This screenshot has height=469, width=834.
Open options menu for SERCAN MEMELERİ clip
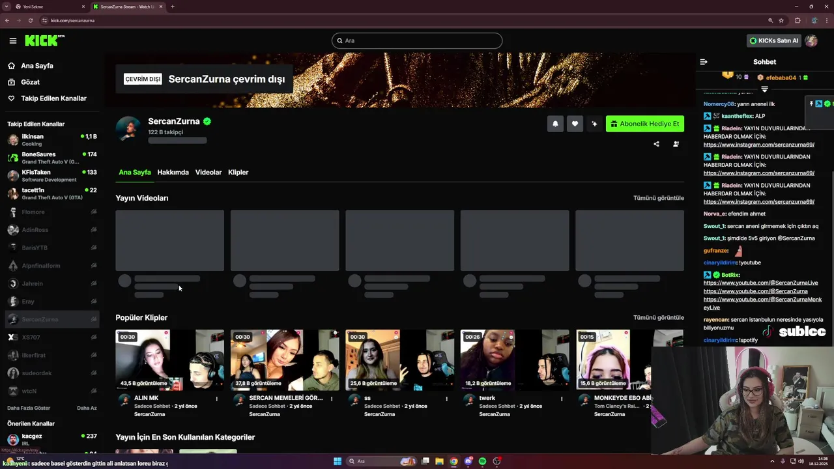332,399
